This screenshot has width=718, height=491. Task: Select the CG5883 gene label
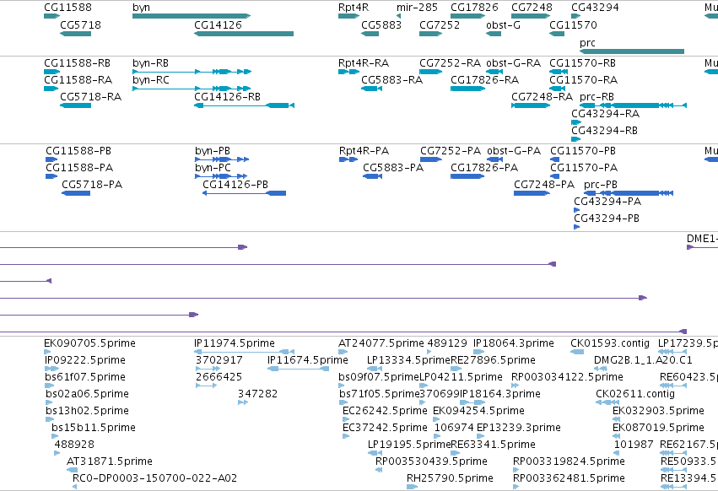coord(381,24)
